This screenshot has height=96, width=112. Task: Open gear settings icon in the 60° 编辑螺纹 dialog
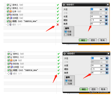point(64,5)
